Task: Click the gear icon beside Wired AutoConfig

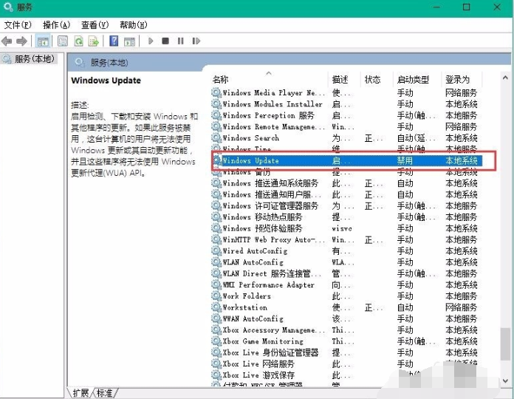Action: coord(216,250)
